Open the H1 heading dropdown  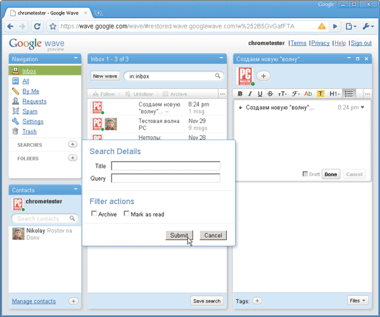[x=334, y=94]
